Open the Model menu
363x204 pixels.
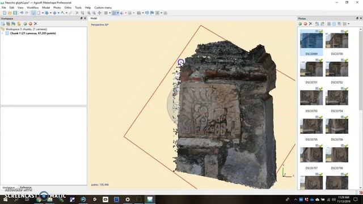(x=46, y=7)
